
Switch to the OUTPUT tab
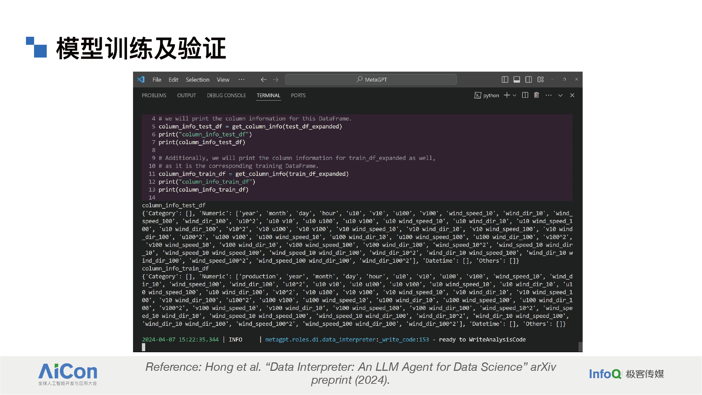(187, 95)
